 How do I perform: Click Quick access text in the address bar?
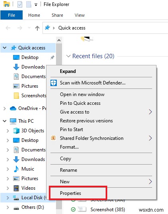coord(72,28)
